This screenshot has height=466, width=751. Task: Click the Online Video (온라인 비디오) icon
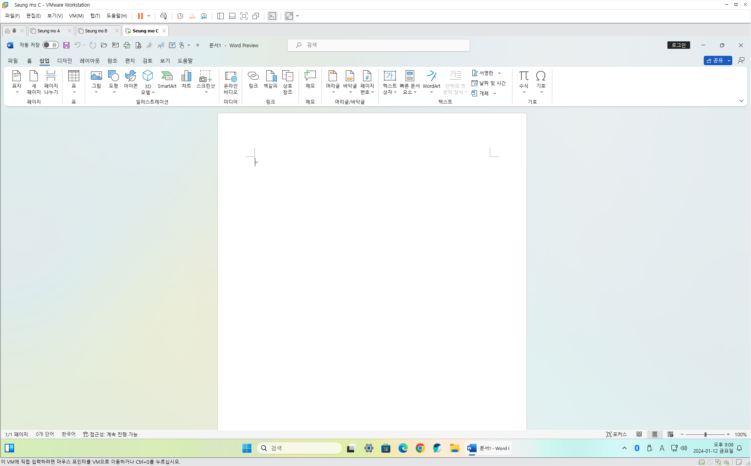click(230, 82)
